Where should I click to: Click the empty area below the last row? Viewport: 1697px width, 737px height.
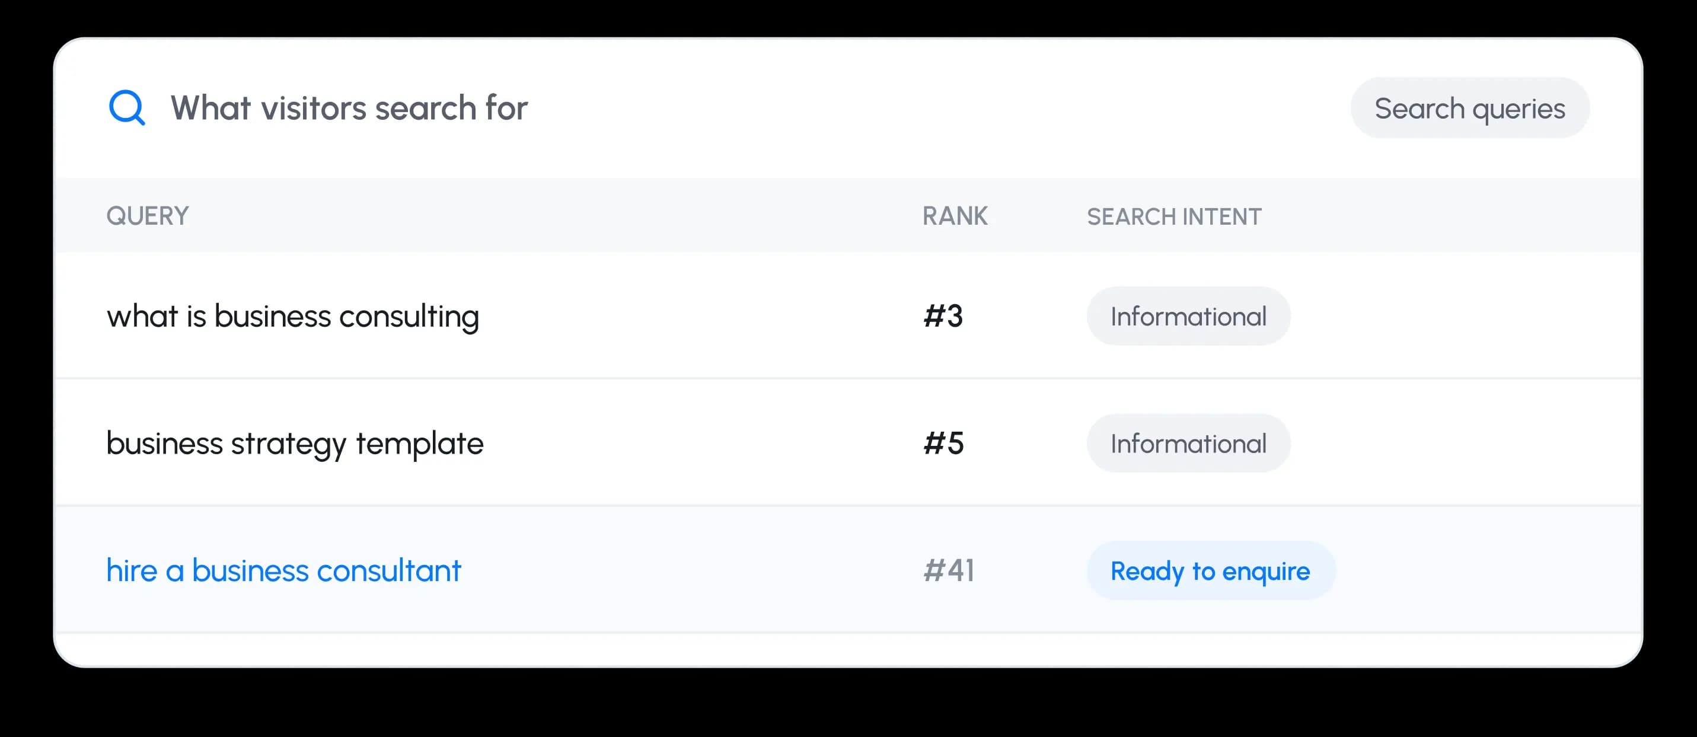tap(848, 649)
